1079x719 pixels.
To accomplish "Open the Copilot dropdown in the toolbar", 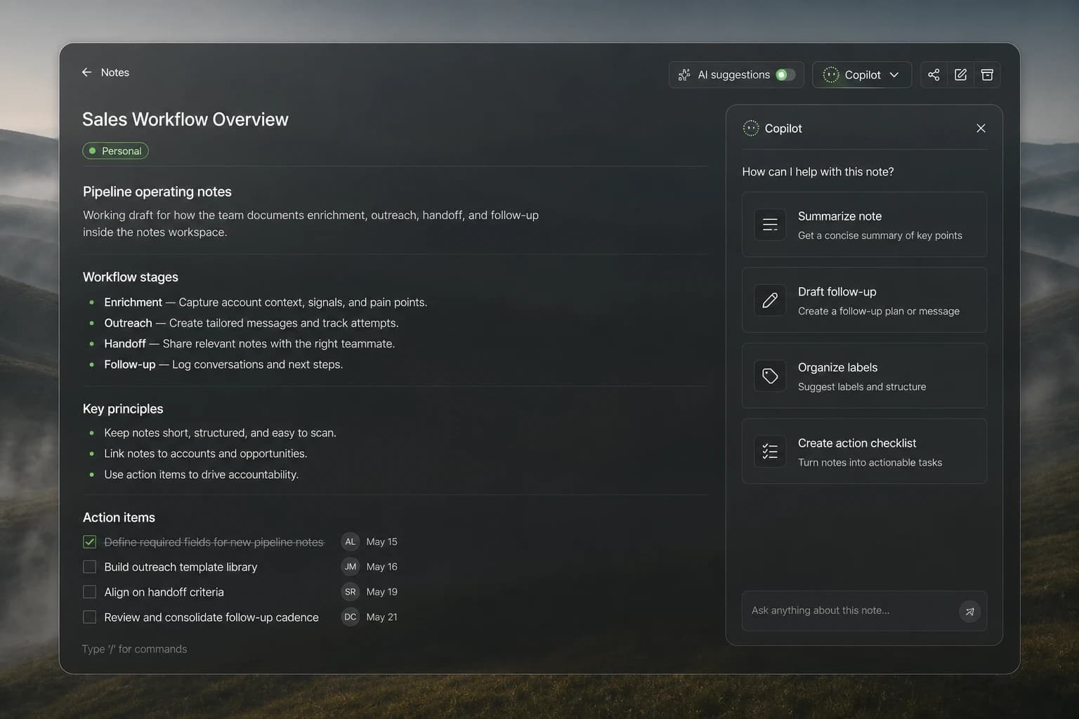I will [x=862, y=74].
